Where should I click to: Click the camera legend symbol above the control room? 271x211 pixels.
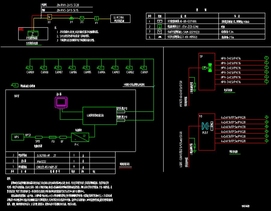(x=14, y=85)
